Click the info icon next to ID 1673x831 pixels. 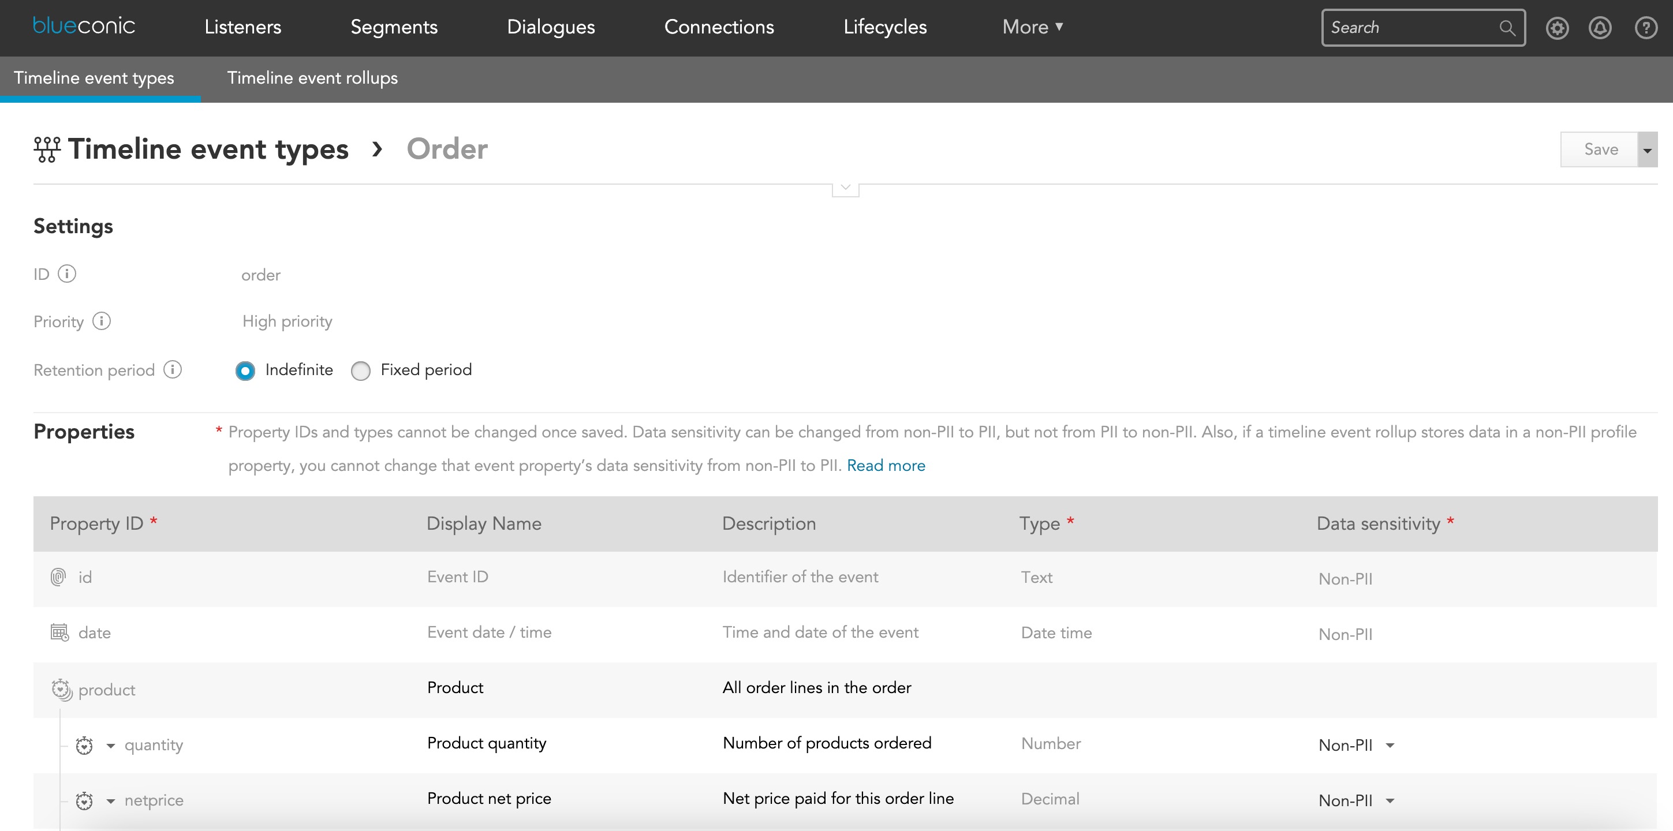[67, 274]
